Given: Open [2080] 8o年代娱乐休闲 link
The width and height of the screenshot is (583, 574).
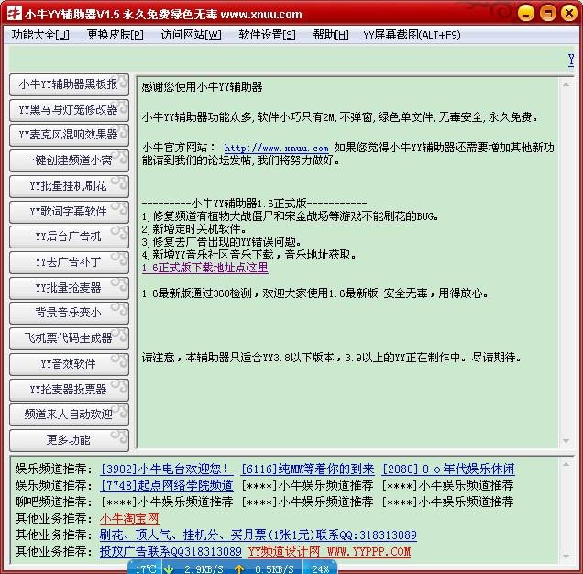Looking at the screenshot, I should click(x=448, y=469).
